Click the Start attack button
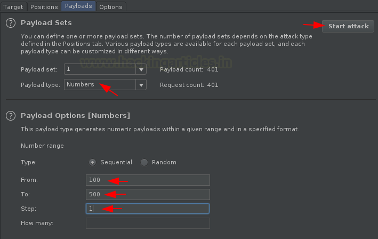This screenshot has height=239, width=378. [348, 26]
